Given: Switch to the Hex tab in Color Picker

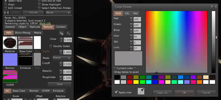Looking at the screenshot, I should [135, 13].
